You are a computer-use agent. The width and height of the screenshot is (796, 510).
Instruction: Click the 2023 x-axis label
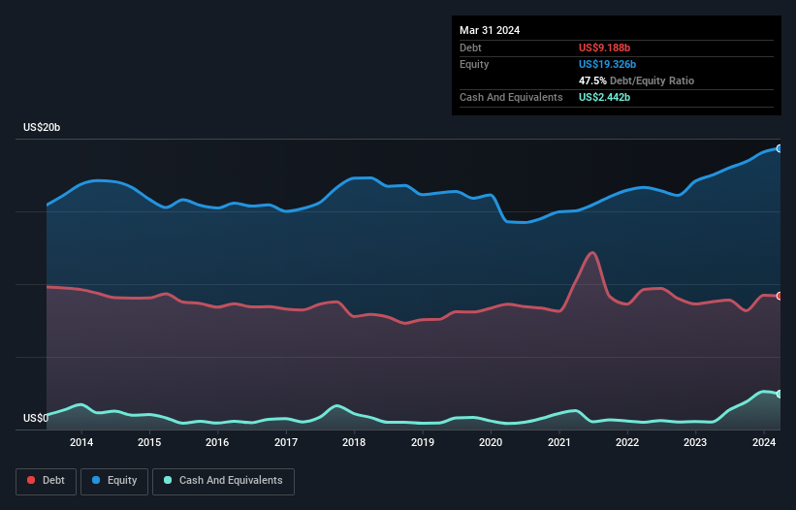[695, 442]
